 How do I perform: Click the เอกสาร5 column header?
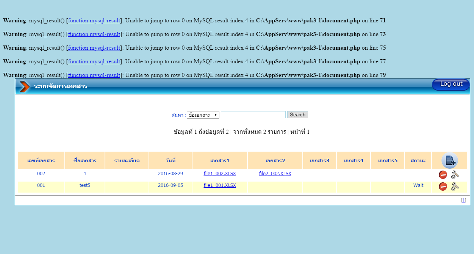(x=388, y=161)
